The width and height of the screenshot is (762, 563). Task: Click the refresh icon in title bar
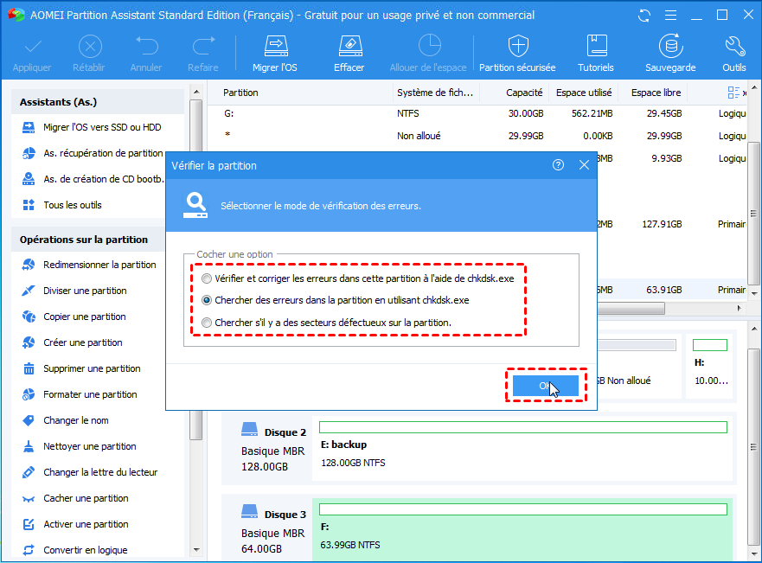pyautogui.click(x=644, y=16)
